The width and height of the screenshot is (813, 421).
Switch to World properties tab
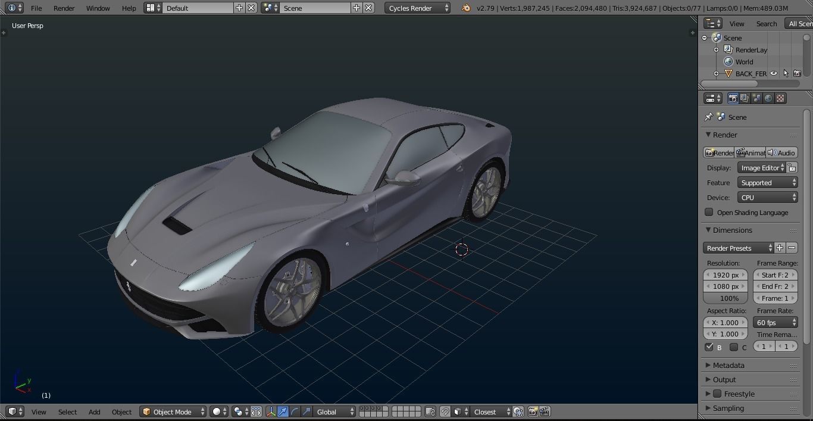[768, 98]
